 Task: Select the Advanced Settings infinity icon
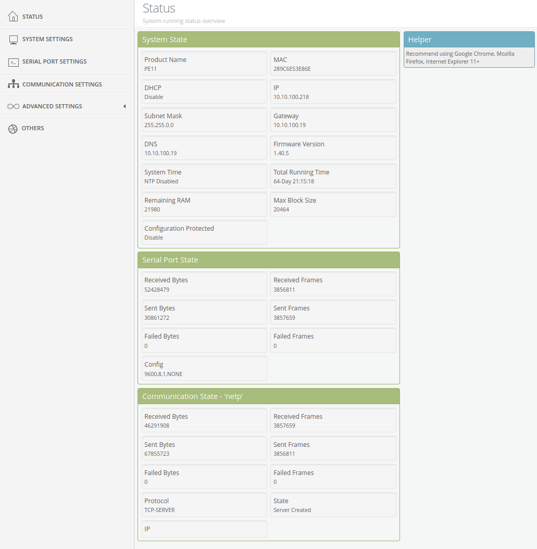tap(13, 106)
